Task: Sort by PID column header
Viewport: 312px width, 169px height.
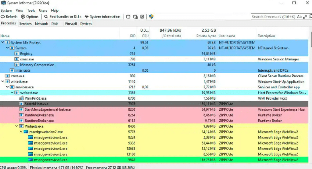Action: tap(132, 36)
